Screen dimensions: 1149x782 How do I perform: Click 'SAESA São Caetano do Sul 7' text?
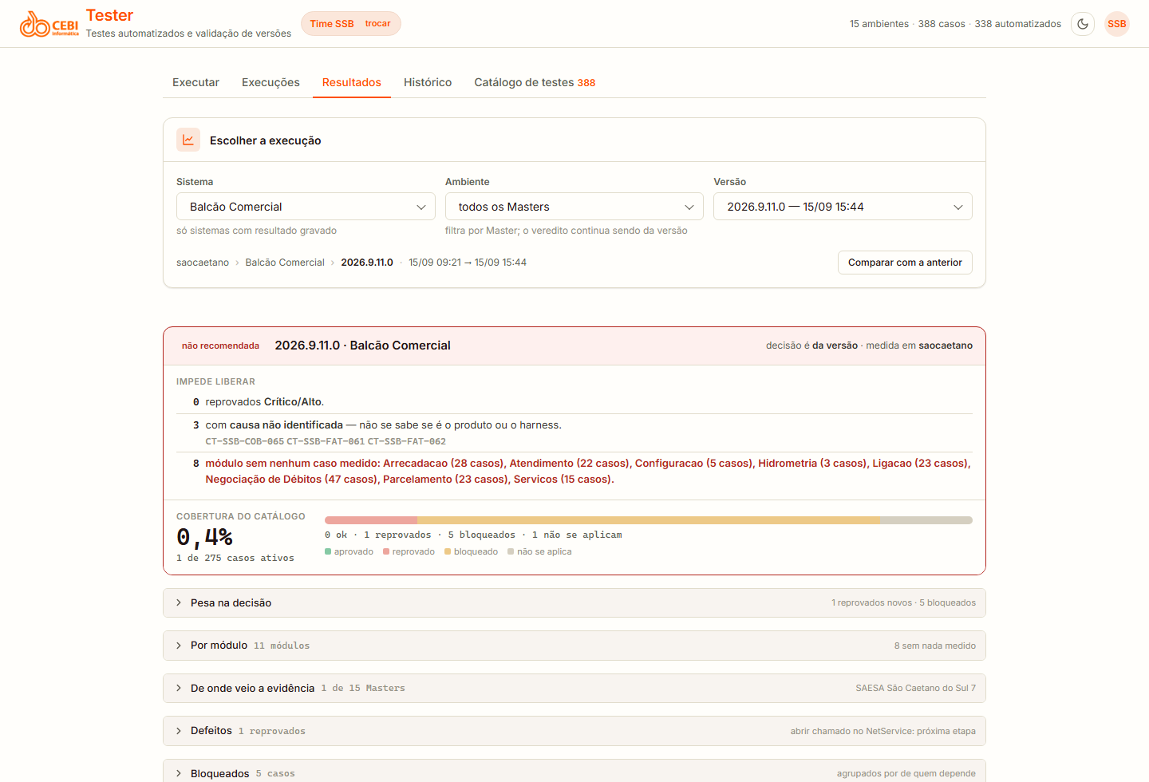click(916, 688)
